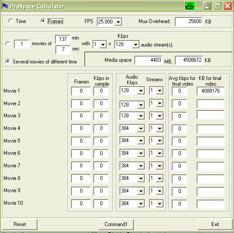Image resolution: width=234 pixels, height=233 pixels.
Task: Click the Media space MB field
Action: [148, 60]
